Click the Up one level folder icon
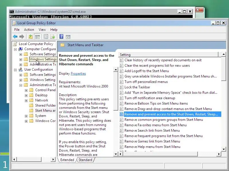 tap(31, 37)
